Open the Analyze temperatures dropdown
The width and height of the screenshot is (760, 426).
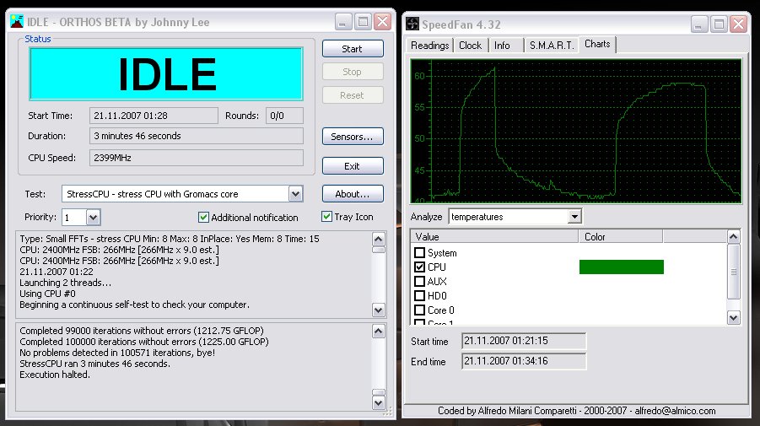[574, 217]
